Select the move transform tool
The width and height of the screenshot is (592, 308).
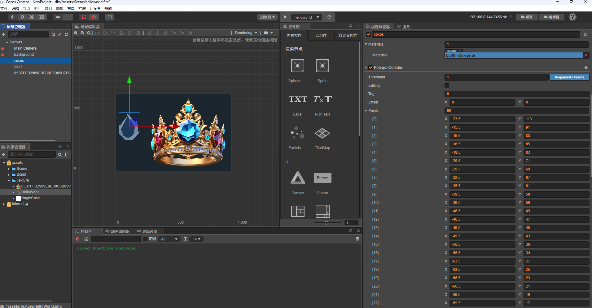(x=12, y=17)
